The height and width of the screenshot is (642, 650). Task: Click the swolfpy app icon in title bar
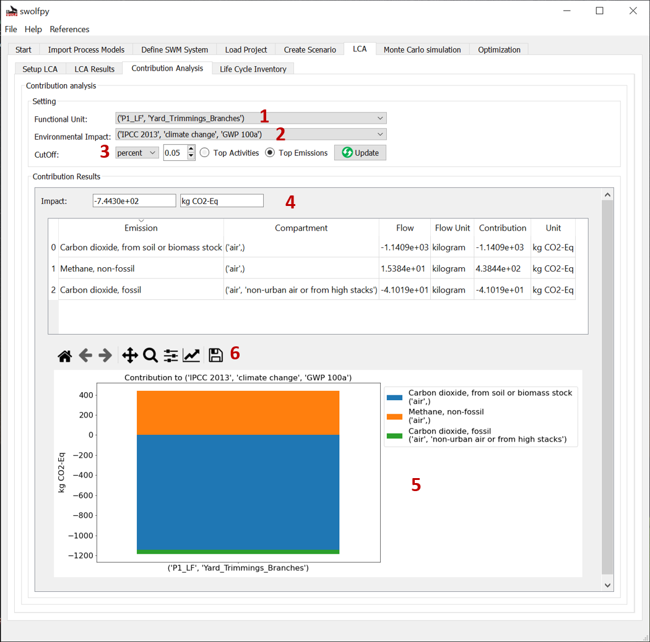pos(12,11)
